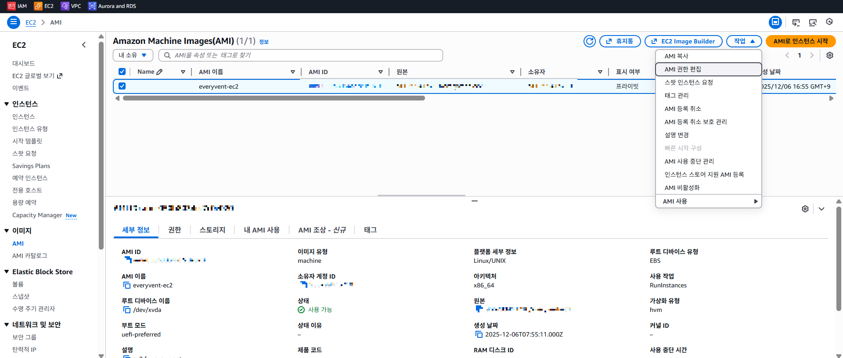Open table preferences gear icon
Screen dimensions: 843x358
[830, 55]
